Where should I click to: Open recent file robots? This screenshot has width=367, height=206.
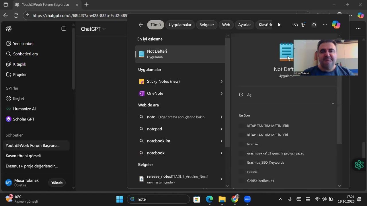(x=252, y=172)
